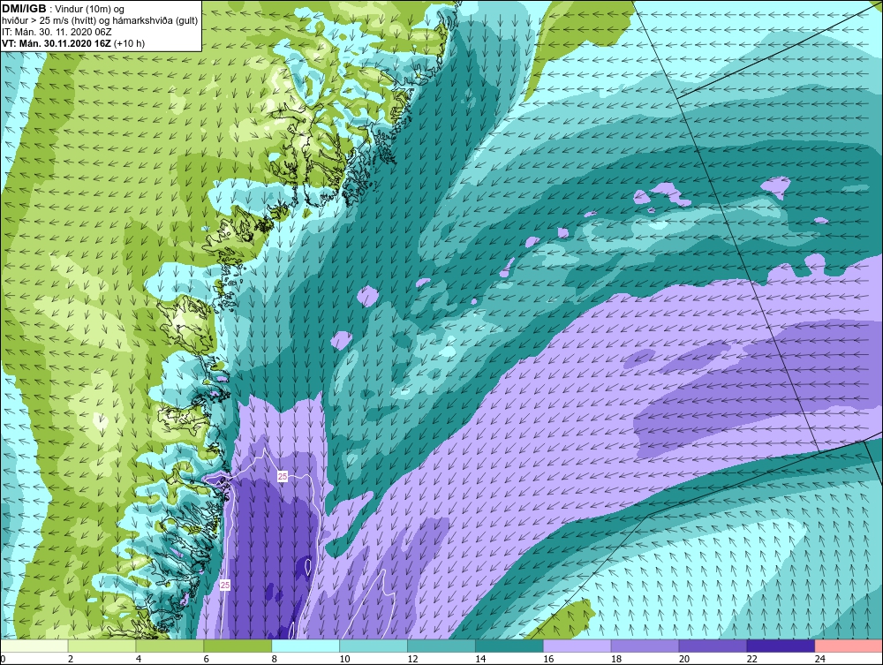Screen dimensions: 883x665
Task: Click the legend scale number '18'
Action: click(616, 659)
